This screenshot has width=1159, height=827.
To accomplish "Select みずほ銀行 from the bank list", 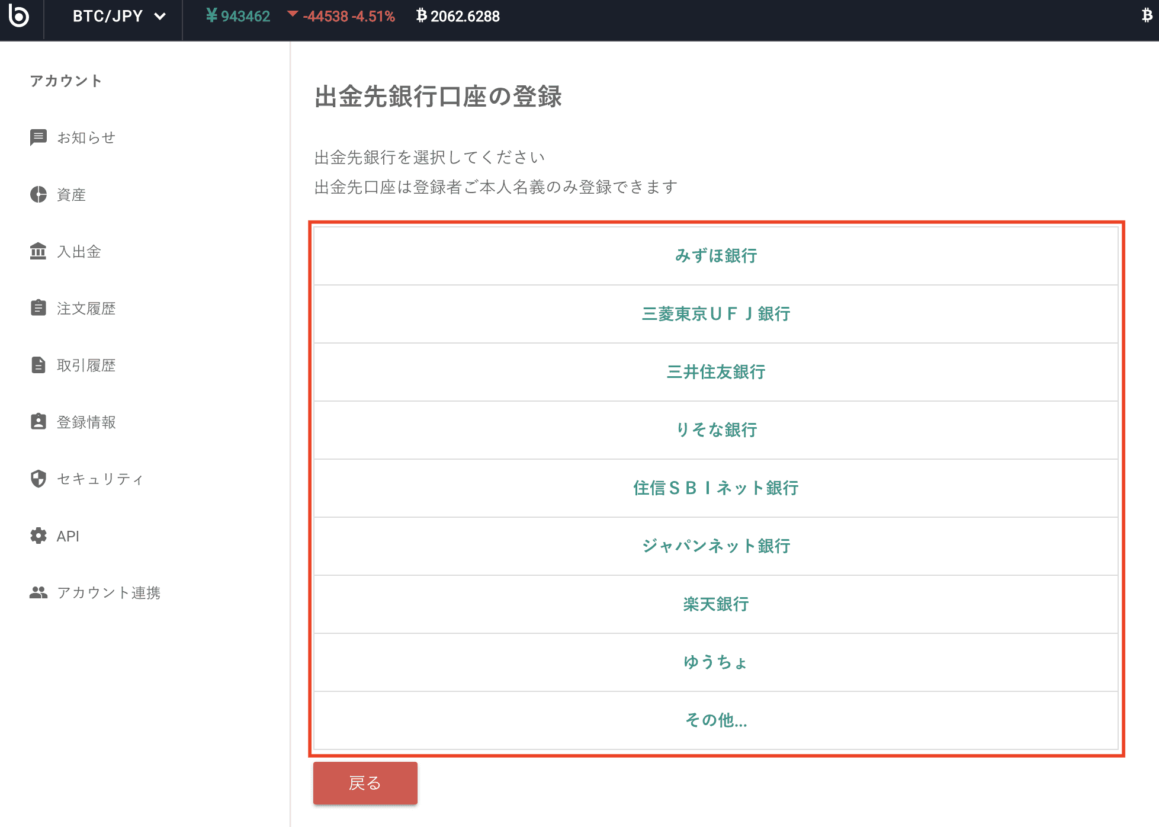I will pyautogui.click(x=715, y=256).
